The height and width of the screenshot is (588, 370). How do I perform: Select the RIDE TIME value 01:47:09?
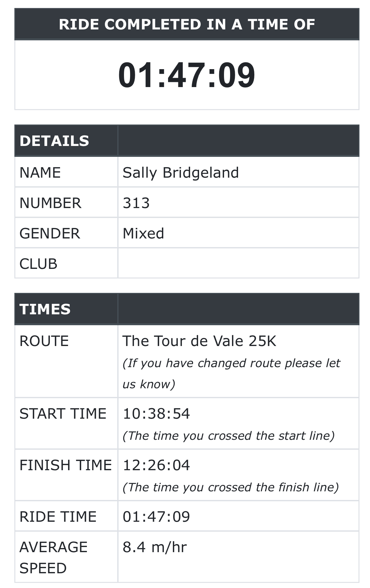click(x=156, y=517)
